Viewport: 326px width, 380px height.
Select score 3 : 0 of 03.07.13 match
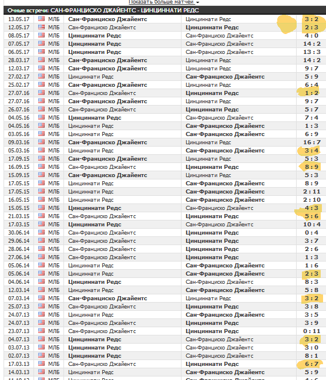(x=312, y=348)
